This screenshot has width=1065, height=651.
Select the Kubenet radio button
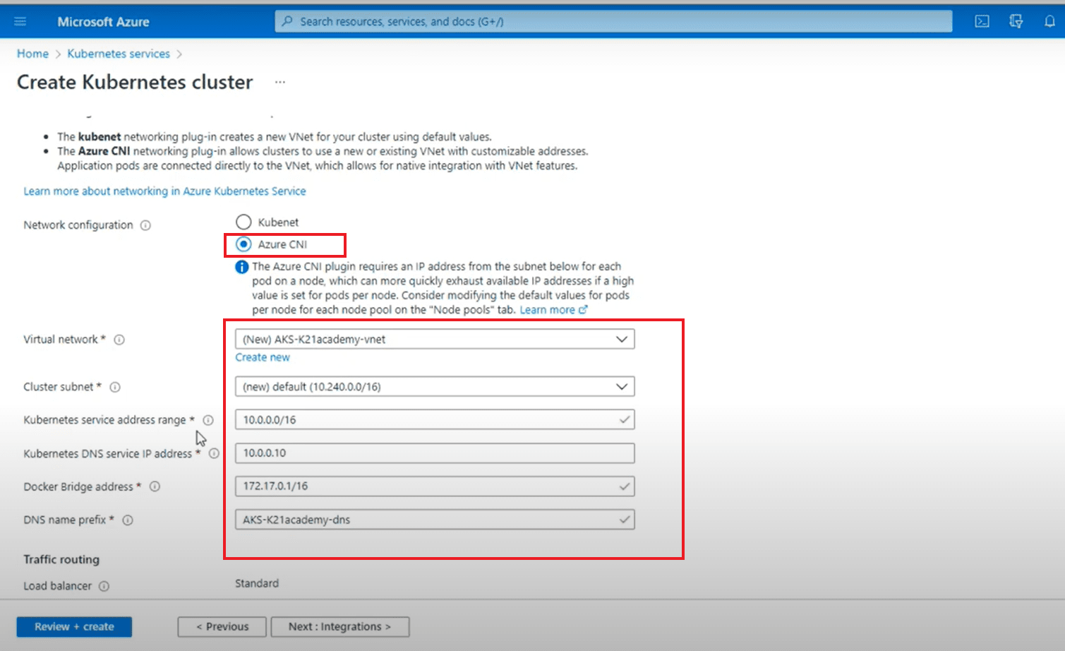coord(243,222)
